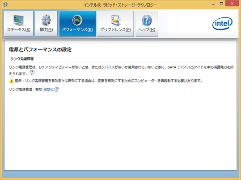
Task: Minimize the window
Action: [x=213, y=4]
